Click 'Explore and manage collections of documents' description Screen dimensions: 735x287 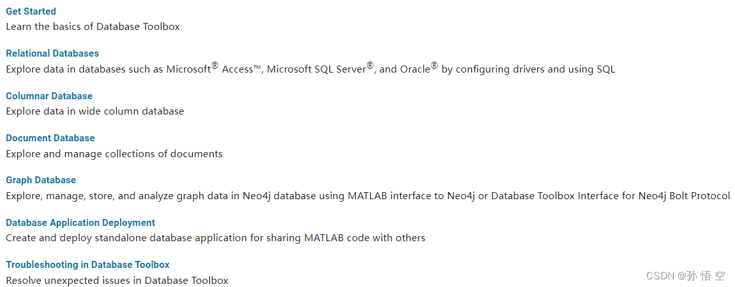point(114,153)
